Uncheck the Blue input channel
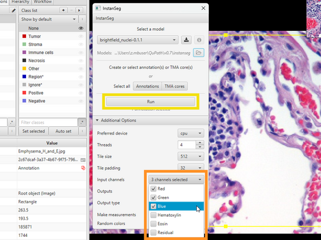The width and height of the screenshot is (321, 240). tap(153, 206)
